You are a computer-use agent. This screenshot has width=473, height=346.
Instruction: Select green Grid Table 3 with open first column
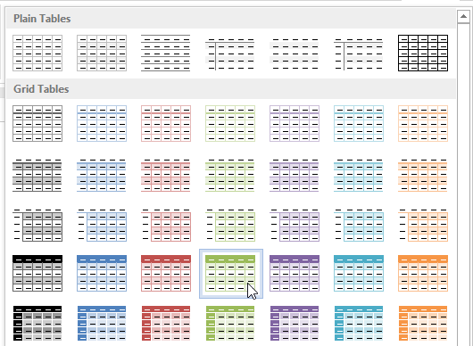point(230,225)
